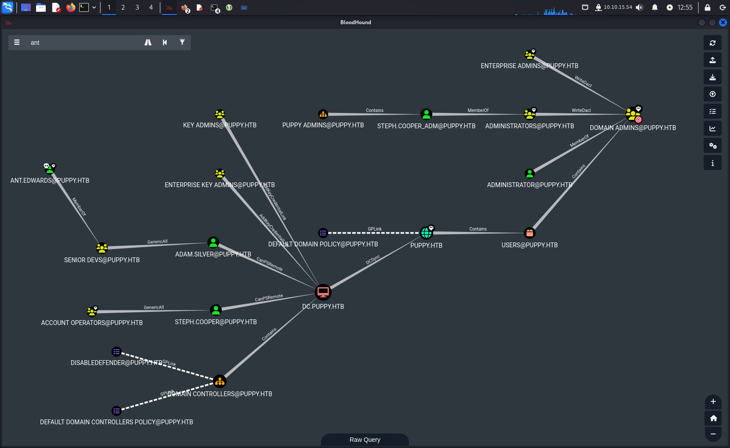Select the PUPPY.HTB domain globe node
Viewport: 730px width, 448px height.
pyautogui.click(x=426, y=232)
